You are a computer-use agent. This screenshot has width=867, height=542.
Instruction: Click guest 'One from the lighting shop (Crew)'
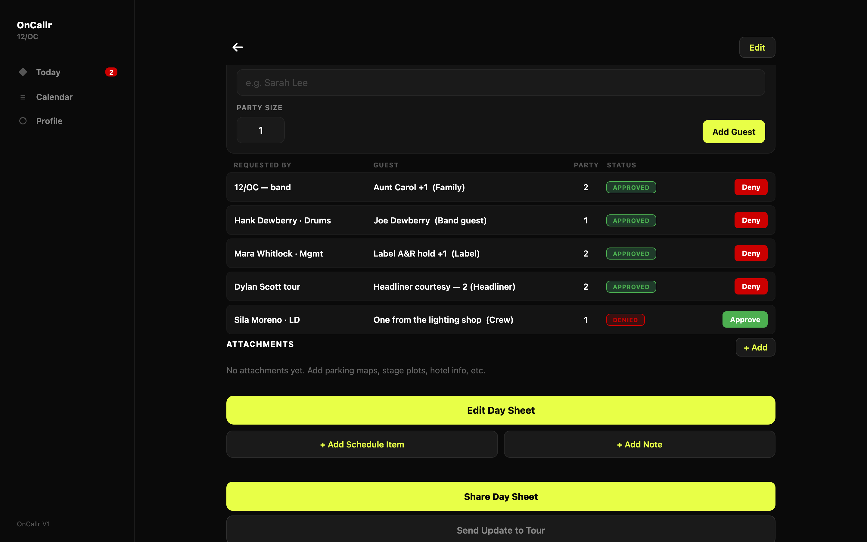coord(443,320)
